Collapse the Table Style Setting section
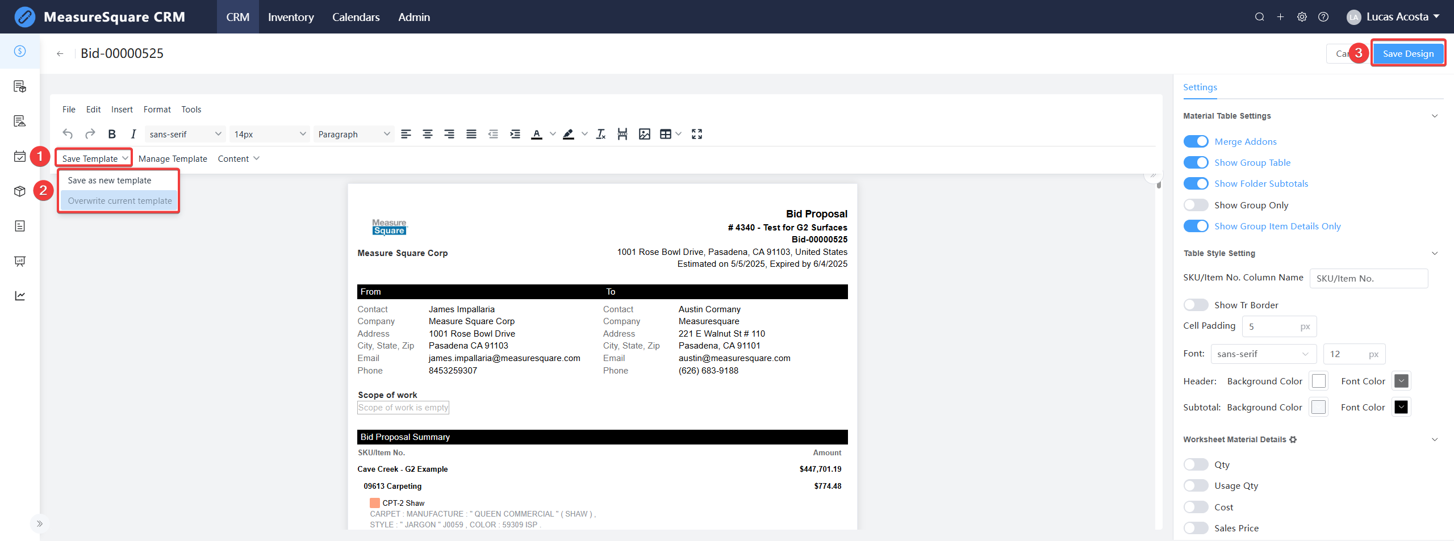 (x=1435, y=253)
